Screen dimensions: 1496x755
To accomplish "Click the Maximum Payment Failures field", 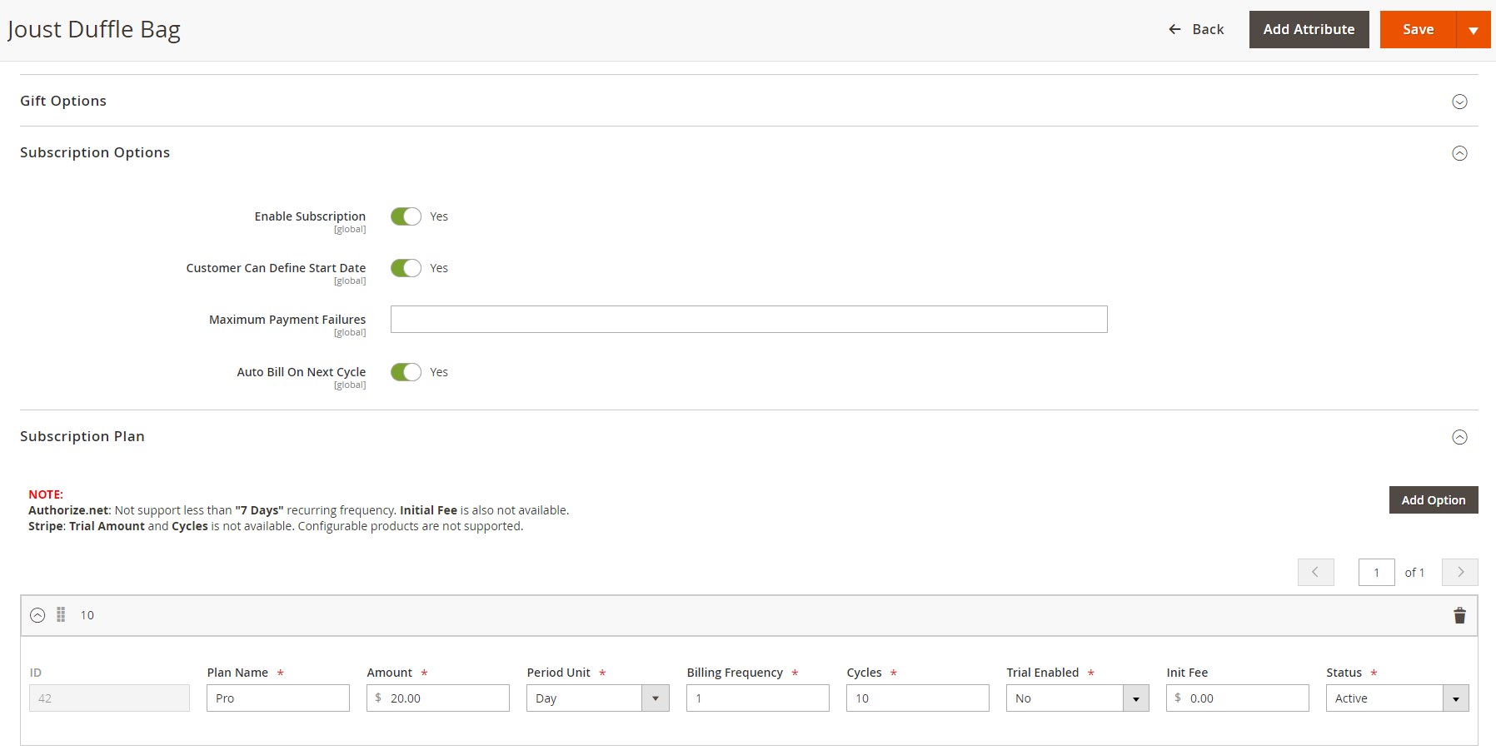I will tap(748, 320).
